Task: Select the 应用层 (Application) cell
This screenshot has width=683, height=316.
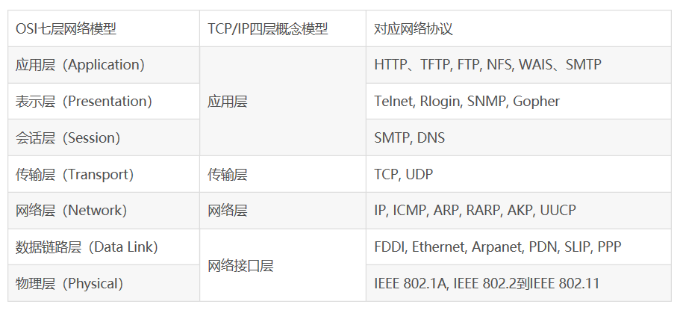Action: pyautogui.click(x=104, y=65)
